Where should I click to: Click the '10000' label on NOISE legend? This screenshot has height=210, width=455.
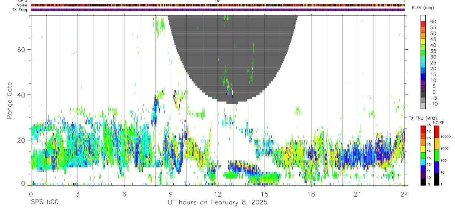point(445,137)
